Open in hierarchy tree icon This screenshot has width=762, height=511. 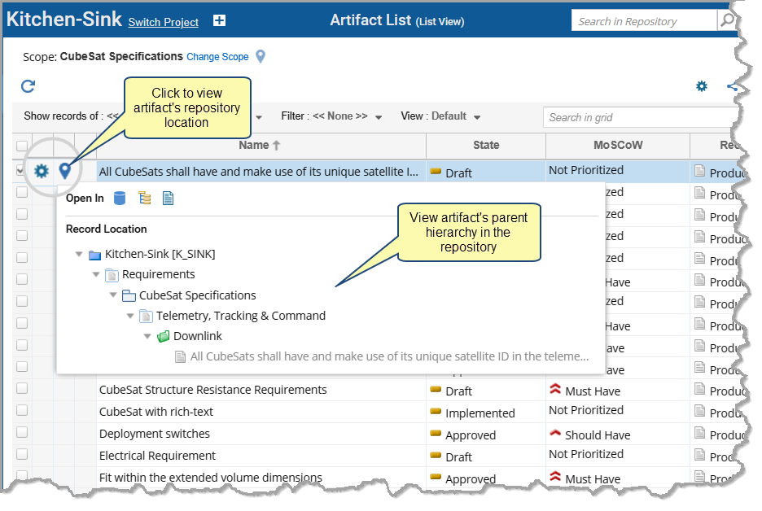click(x=144, y=199)
